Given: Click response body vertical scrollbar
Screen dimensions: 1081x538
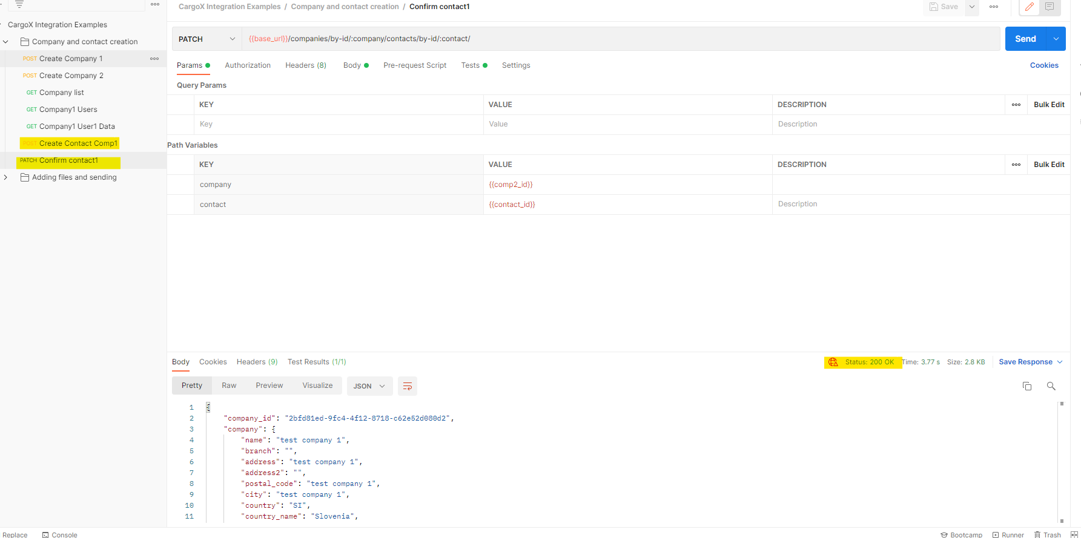Looking at the screenshot, I should click(x=1062, y=462).
